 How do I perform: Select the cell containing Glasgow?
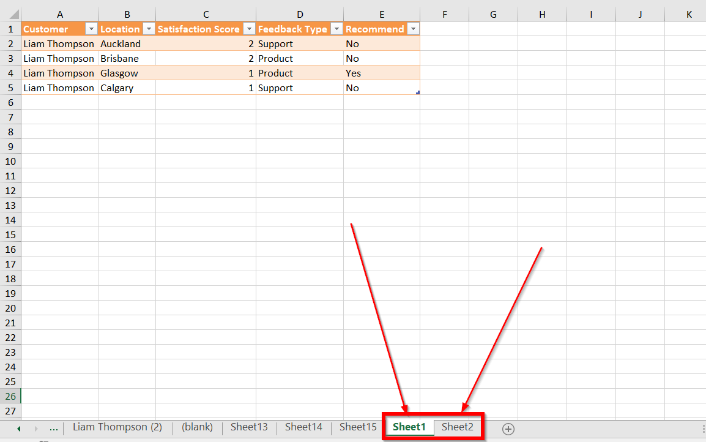[127, 73]
